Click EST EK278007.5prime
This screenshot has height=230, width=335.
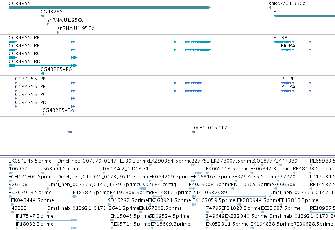tap(232, 161)
